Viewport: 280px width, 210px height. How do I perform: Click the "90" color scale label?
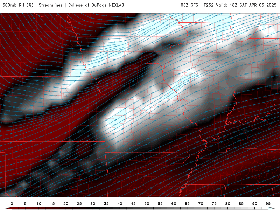coord(254,204)
